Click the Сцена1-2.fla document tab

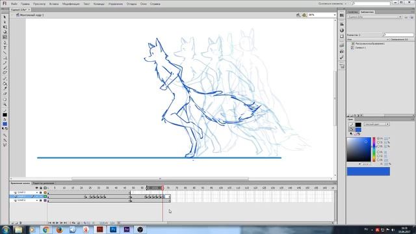point(20,10)
